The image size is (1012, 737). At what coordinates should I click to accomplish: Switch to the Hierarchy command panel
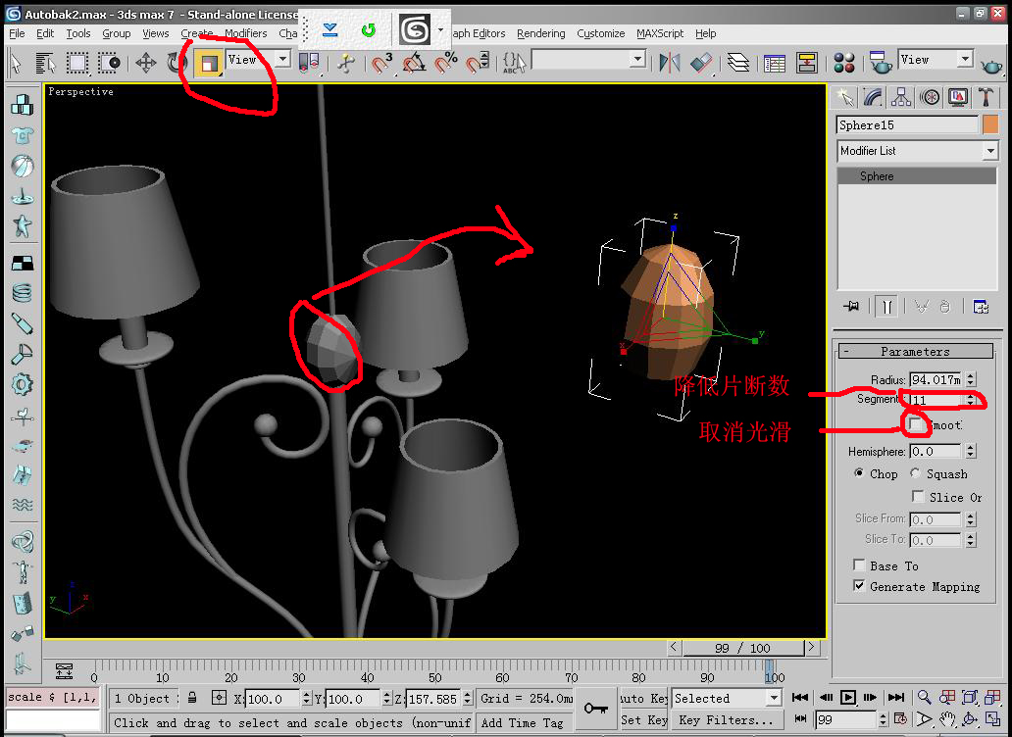click(x=901, y=97)
